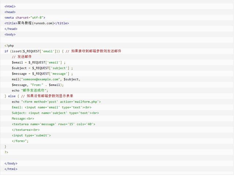Image resolution: width=234 pixels, height=177 pixels.
Task: Click the closing html tag line
Action: click(11, 169)
